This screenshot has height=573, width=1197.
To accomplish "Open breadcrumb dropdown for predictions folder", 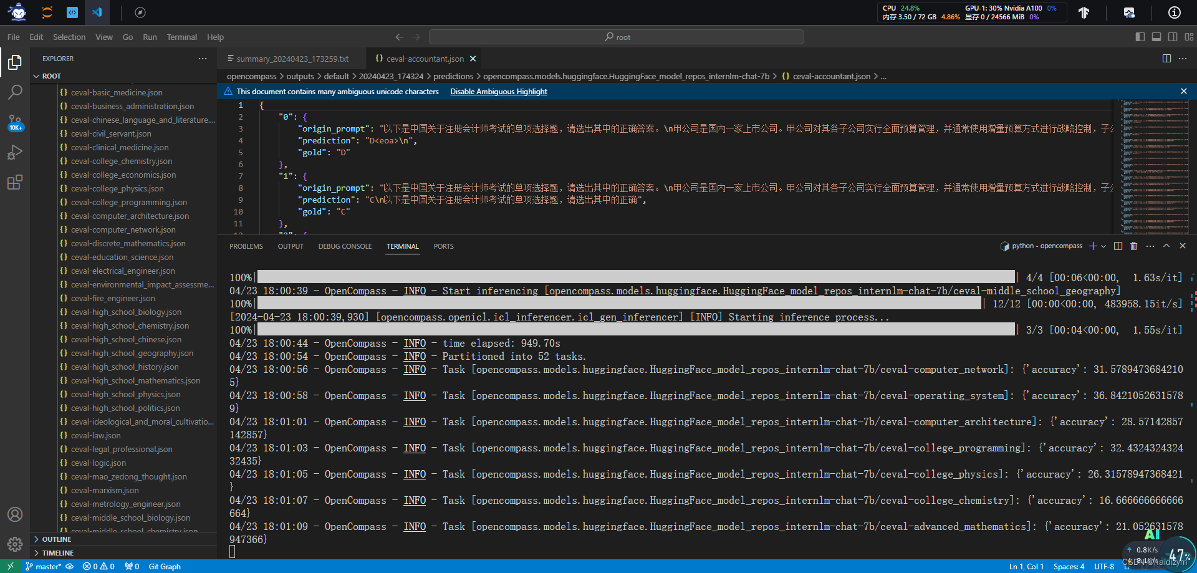I will point(453,76).
